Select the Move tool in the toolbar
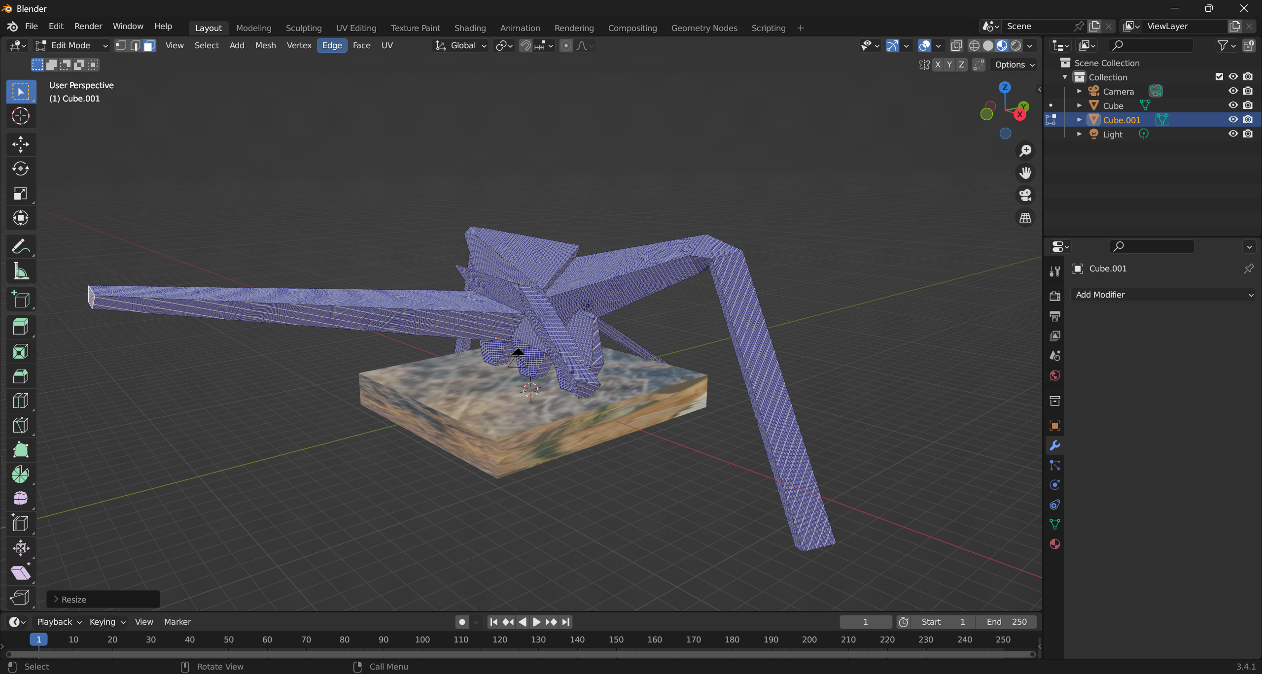Screen dimensions: 1262x674 tap(20, 144)
